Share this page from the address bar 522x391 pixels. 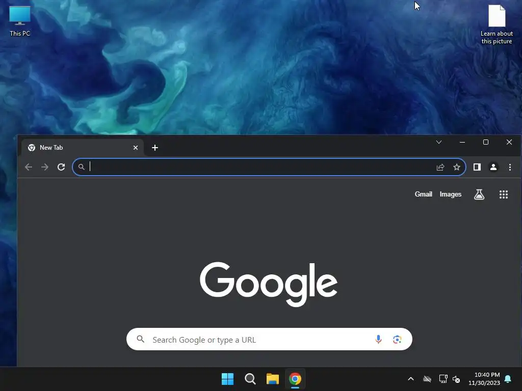pyautogui.click(x=440, y=167)
